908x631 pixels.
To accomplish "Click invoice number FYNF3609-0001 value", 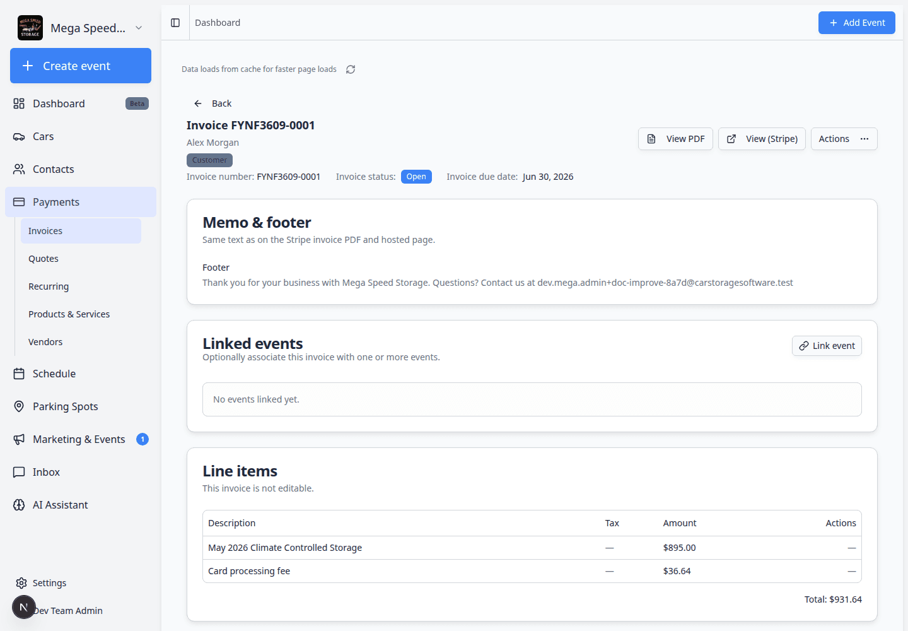I will coord(288,177).
